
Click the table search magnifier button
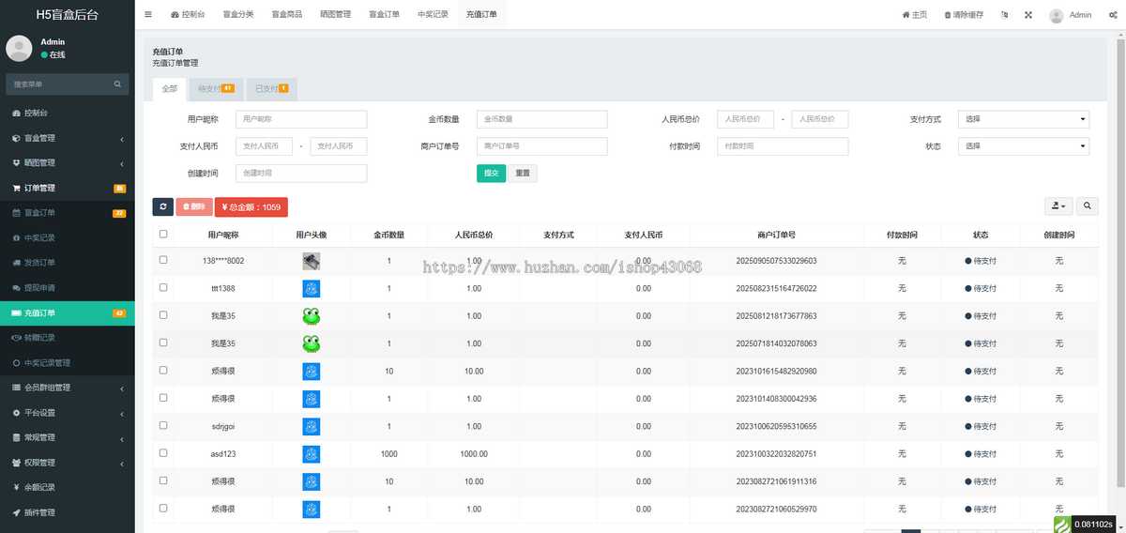click(x=1087, y=206)
